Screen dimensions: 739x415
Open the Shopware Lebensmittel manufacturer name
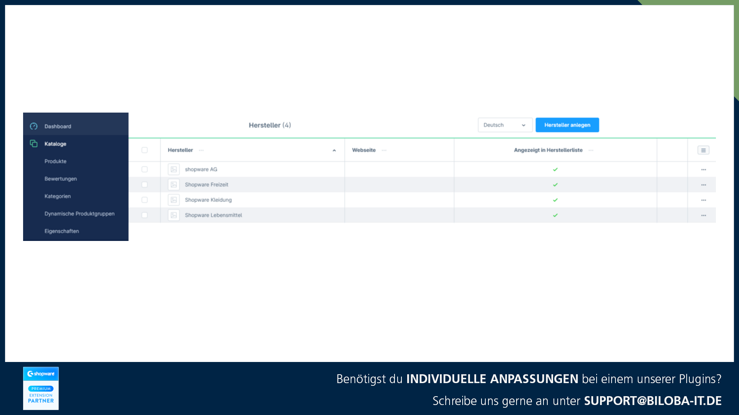click(213, 215)
